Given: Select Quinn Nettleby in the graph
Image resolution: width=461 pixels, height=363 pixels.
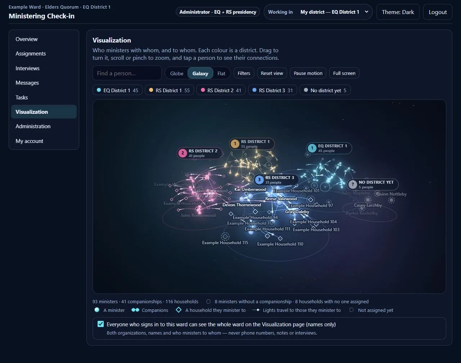Looking at the screenshot, I should [391, 194].
